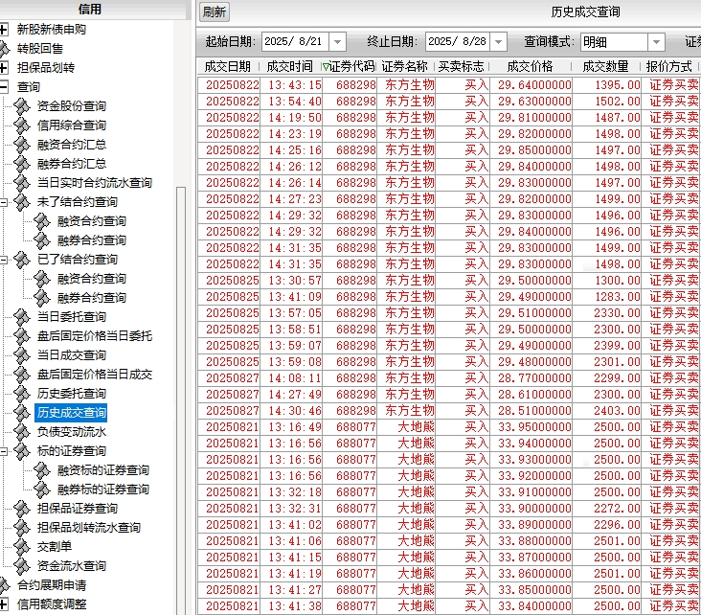The image size is (701, 615).
Task: Open 融资合约查询 under 未了结合约查询
Action: (92, 221)
